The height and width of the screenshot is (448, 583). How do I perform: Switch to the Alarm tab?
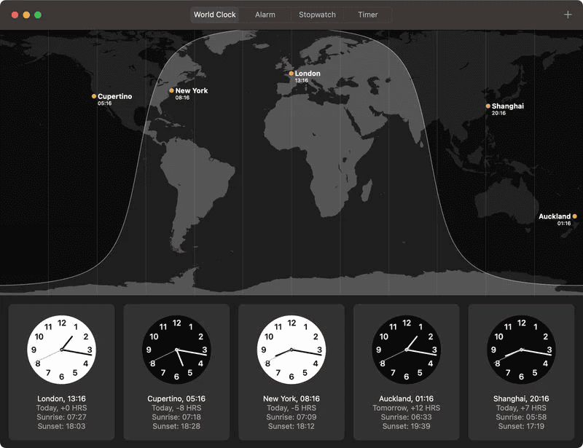click(x=265, y=15)
